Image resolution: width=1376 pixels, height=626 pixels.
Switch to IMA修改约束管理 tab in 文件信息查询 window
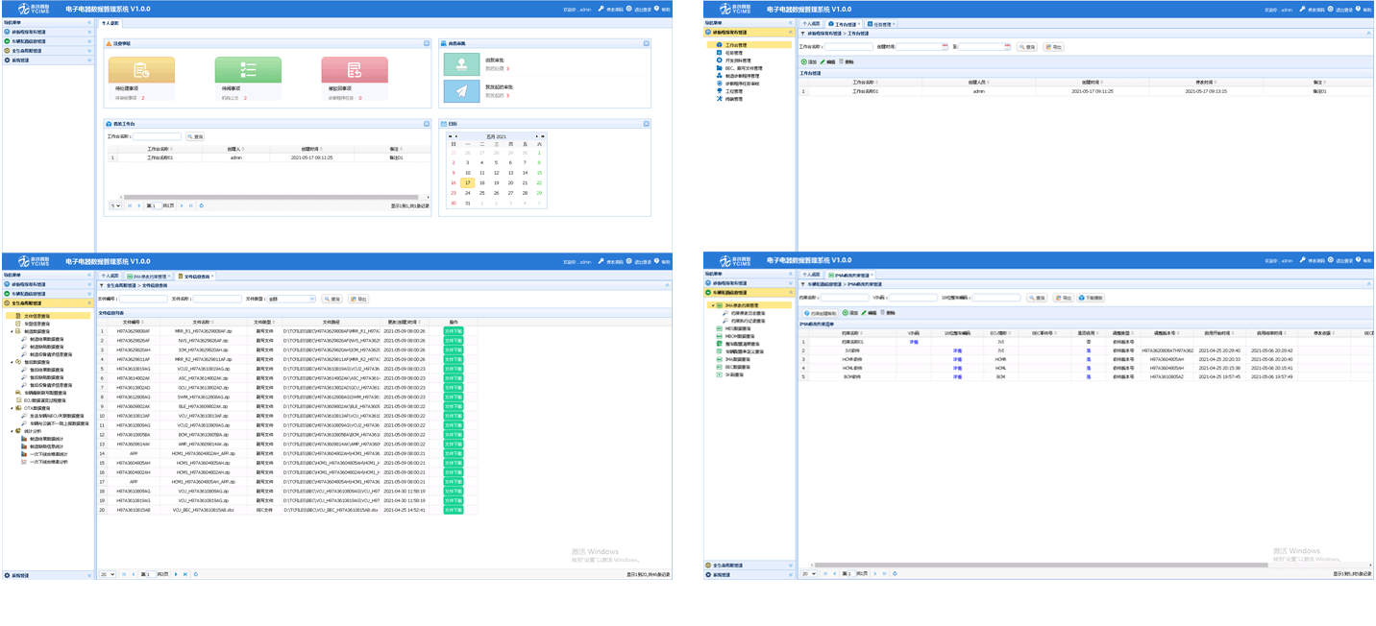tap(150, 276)
